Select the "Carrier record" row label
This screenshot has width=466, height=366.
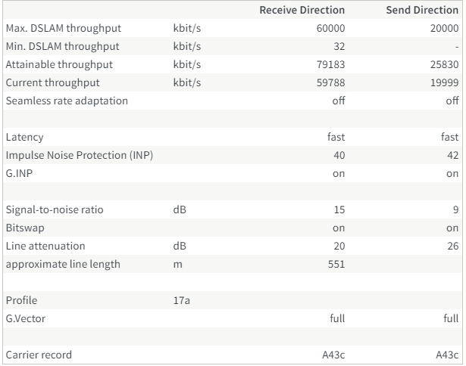[39, 355]
